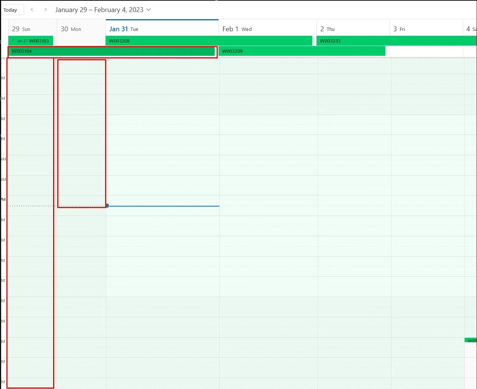Open the small green event on Friday evening
Screen dimensions: 477x389
(x=471, y=340)
